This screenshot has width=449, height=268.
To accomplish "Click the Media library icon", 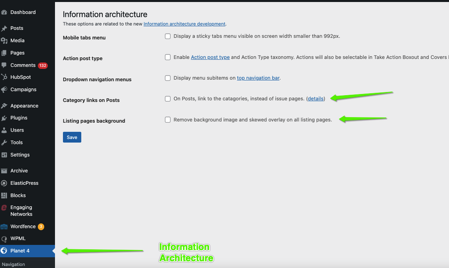I will pos(4,41).
